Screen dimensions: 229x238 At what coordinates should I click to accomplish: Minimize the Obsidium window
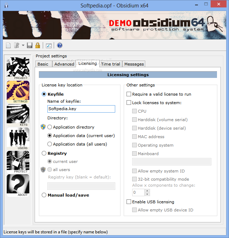click(196, 5)
